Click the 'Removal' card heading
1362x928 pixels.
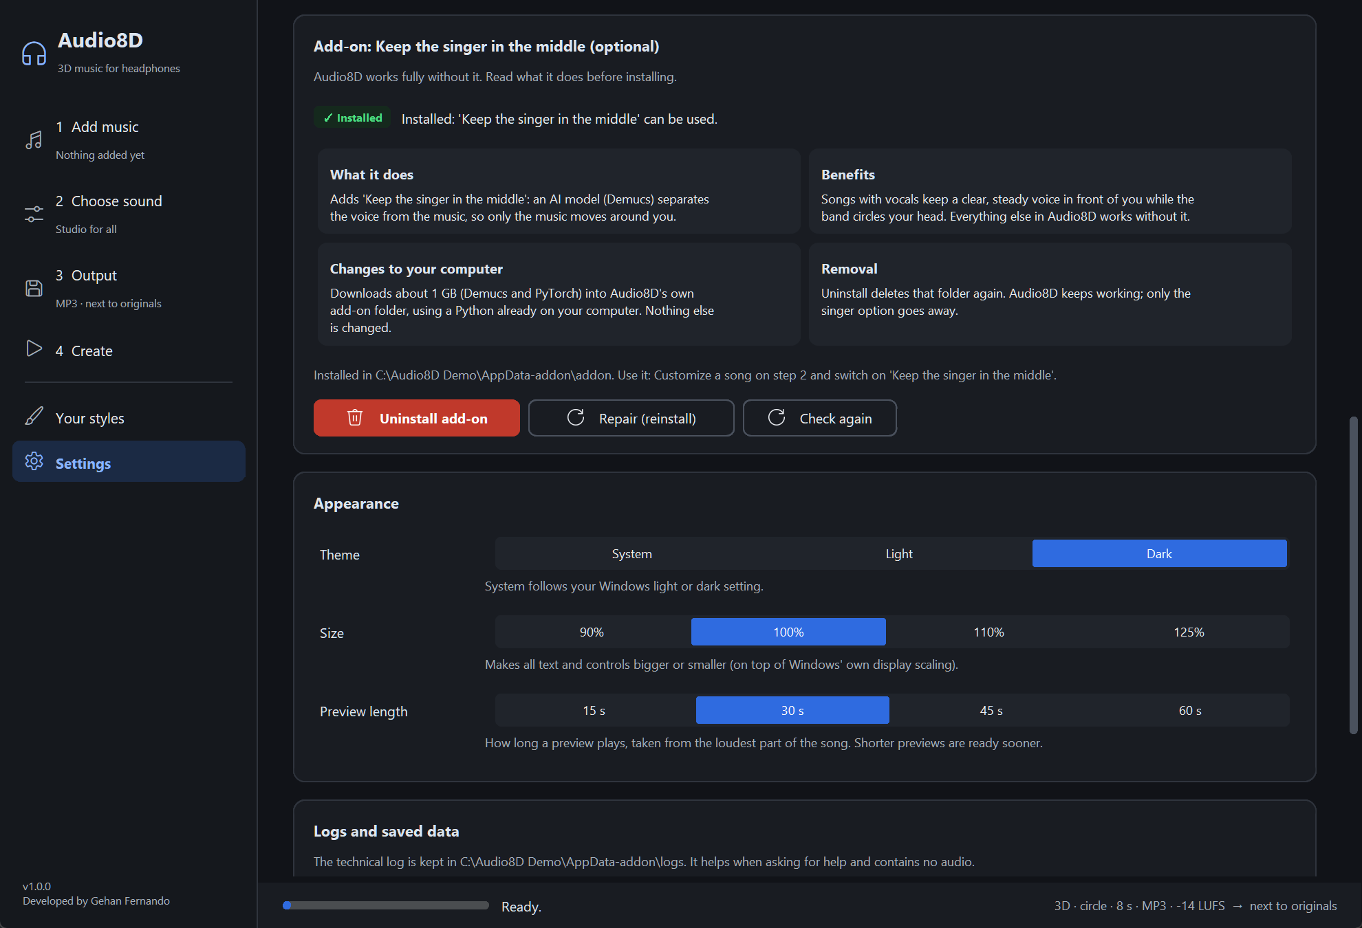[x=849, y=269]
